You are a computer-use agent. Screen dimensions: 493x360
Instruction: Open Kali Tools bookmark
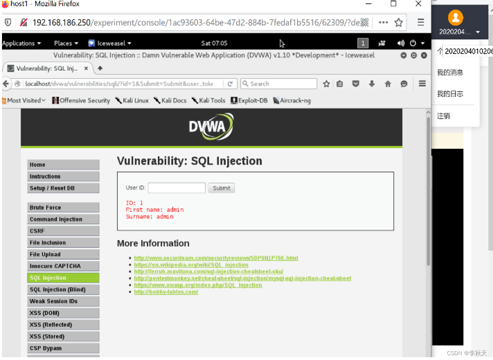(x=208, y=100)
